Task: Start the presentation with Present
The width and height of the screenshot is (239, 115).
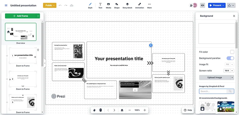Action: coord(215,5)
